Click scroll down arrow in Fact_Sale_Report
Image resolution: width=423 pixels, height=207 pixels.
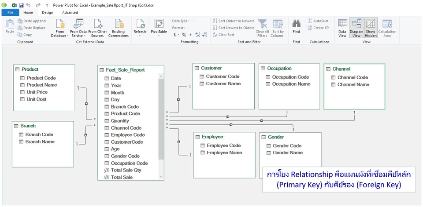(161, 177)
